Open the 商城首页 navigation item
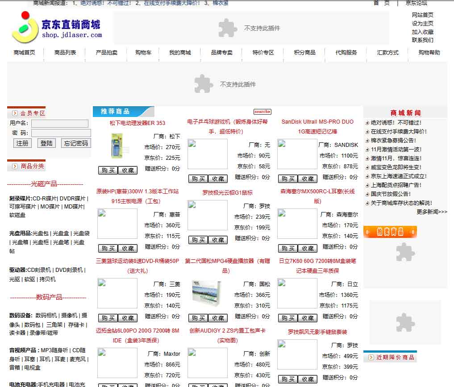The image size is (454, 387). click(24, 53)
